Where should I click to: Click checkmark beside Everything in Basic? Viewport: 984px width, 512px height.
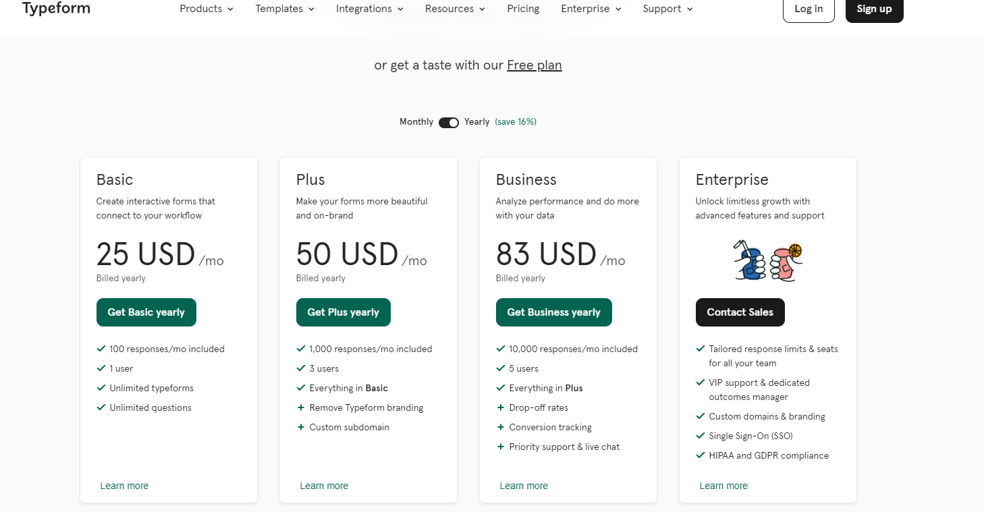301,388
